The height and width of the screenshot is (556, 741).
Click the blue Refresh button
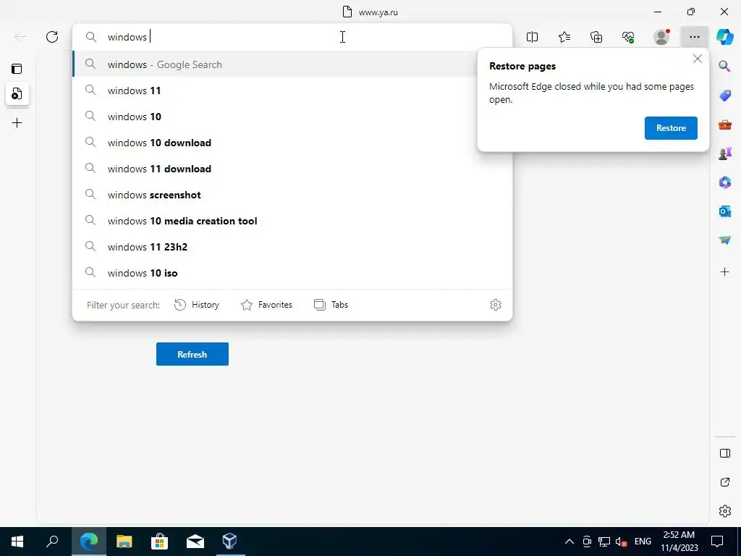pos(192,354)
